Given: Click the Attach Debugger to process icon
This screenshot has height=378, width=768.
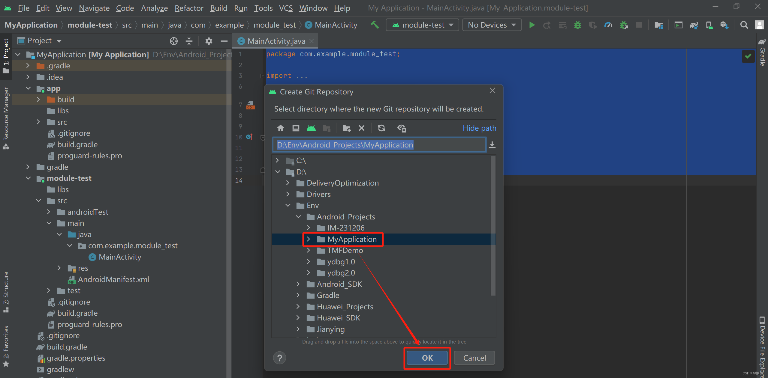Looking at the screenshot, I should pyautogui.click(x=625, y=25).
